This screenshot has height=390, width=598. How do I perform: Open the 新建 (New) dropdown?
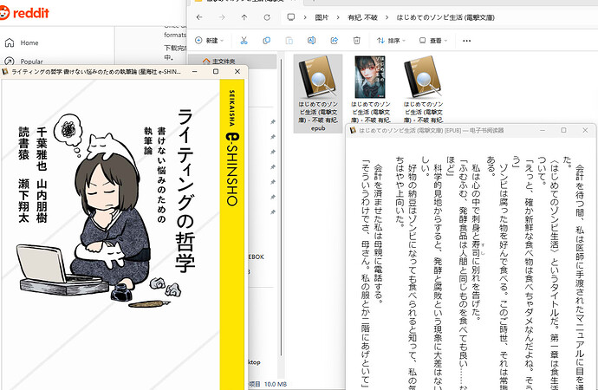point(210,41)
